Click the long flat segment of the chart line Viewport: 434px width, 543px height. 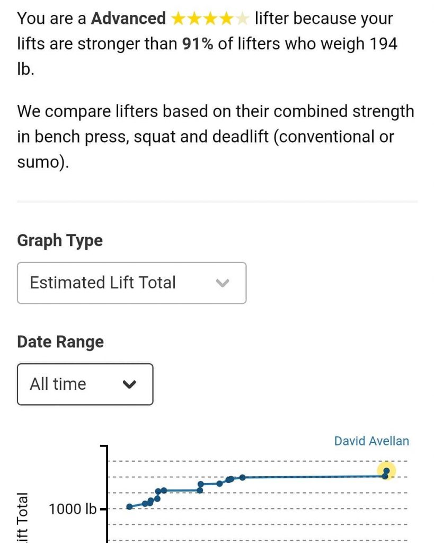(313, 477)
